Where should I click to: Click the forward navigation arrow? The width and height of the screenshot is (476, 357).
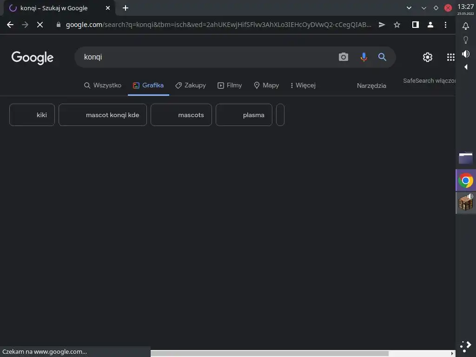(x=25, y=25)
